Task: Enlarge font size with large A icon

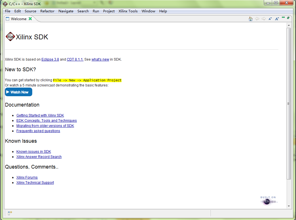Action: point(277,19)
